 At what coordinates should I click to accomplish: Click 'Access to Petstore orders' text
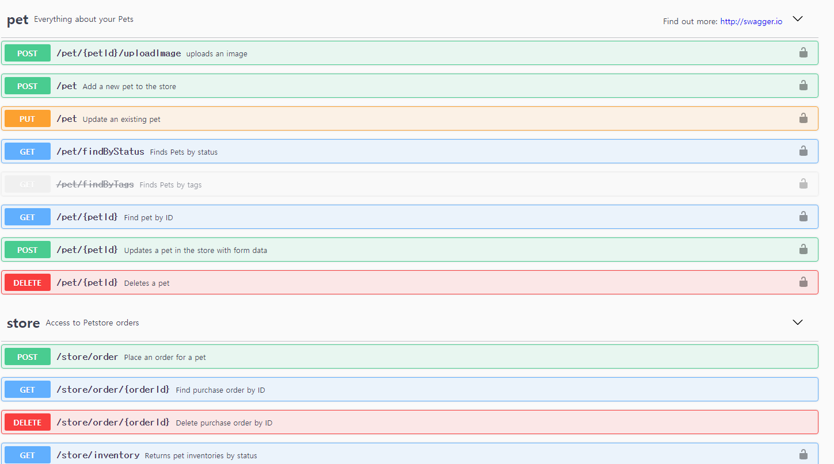click(92, 323)
